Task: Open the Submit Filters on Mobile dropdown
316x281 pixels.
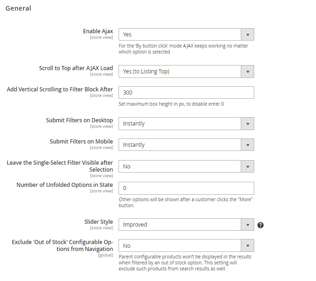Action: click(186, 145)
